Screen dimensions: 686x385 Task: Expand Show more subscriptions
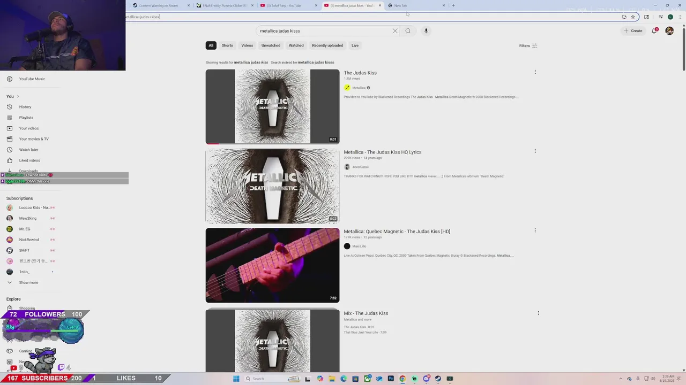[28, 282]
